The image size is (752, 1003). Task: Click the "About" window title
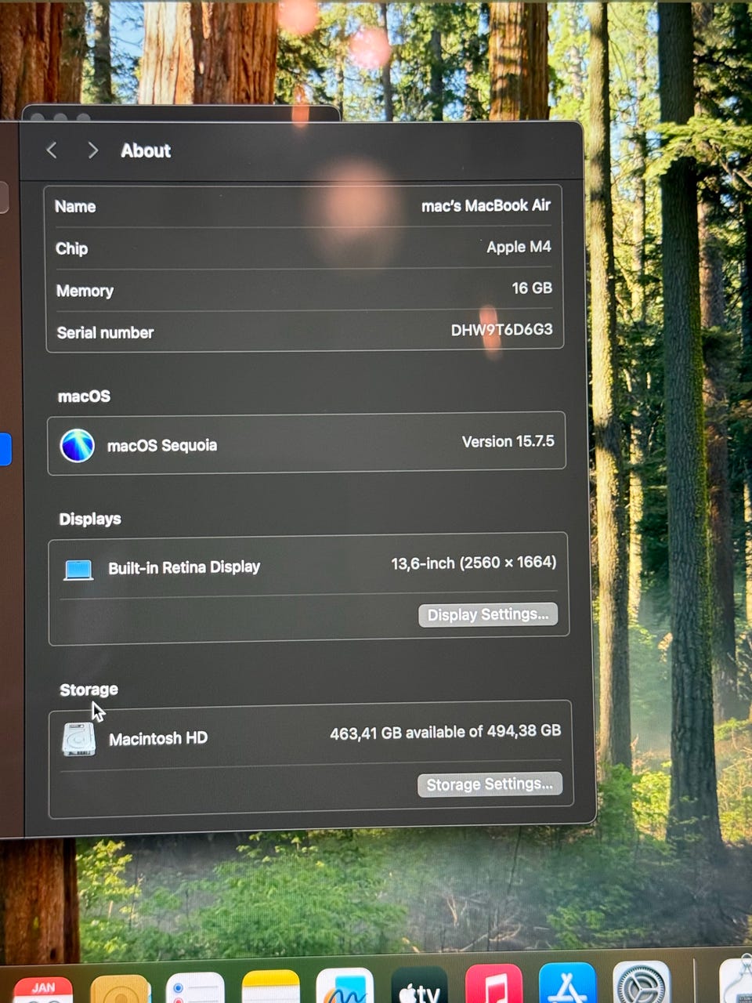[x=146, y=150]
